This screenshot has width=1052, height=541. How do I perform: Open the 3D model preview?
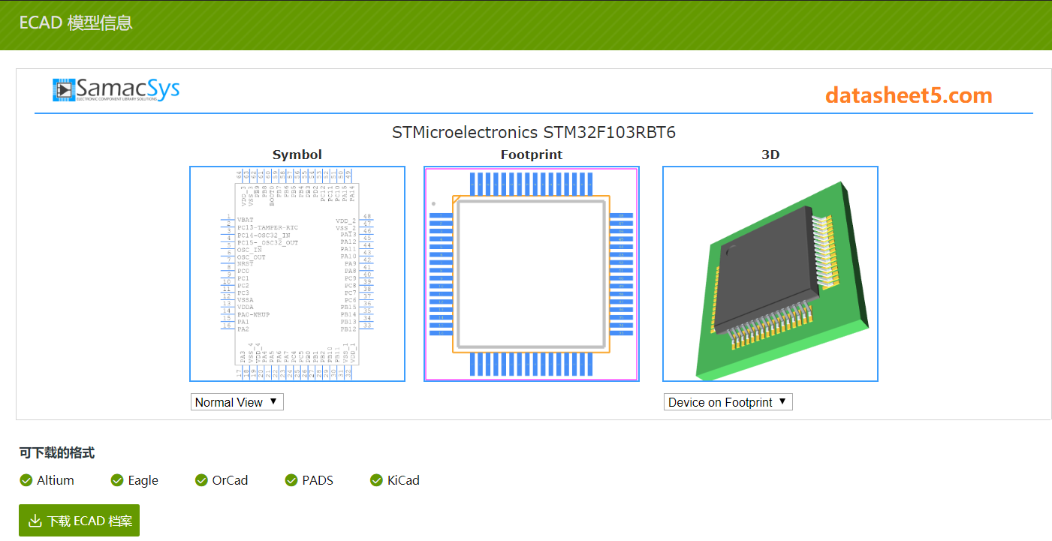(x=770, y=274)
